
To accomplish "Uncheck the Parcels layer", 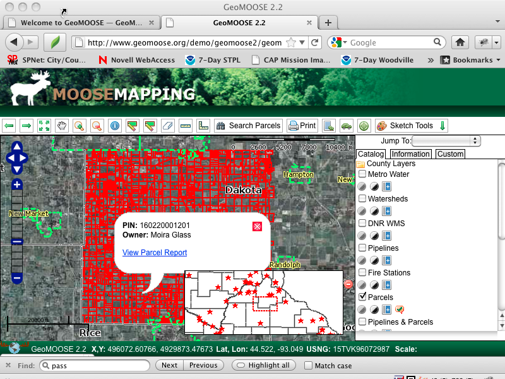I will pos(362,296).
